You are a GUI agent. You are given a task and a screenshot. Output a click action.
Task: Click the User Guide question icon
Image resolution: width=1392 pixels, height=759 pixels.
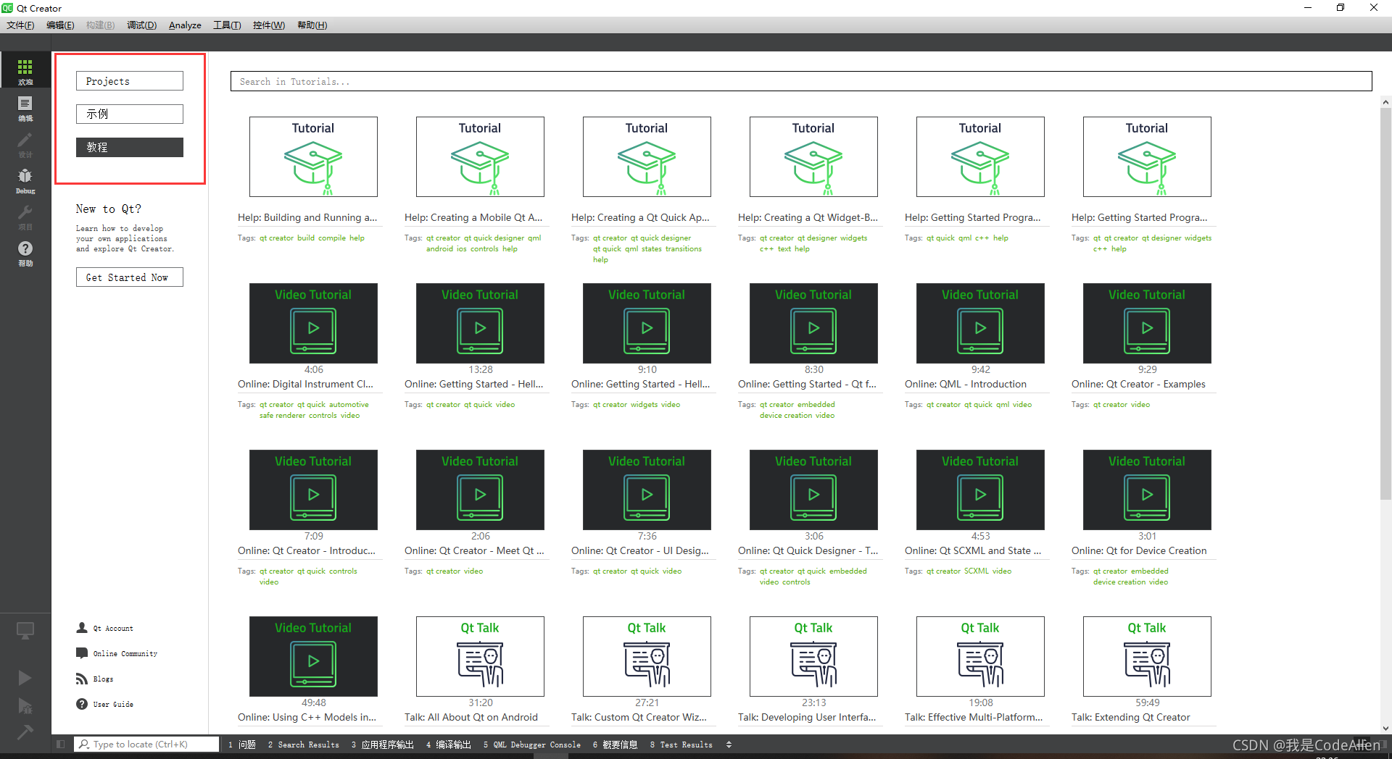pos(82,704)
